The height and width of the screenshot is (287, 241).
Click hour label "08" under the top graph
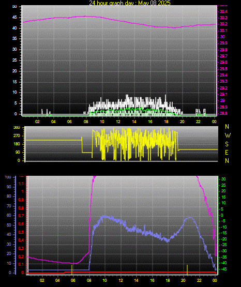pos(86,122)
